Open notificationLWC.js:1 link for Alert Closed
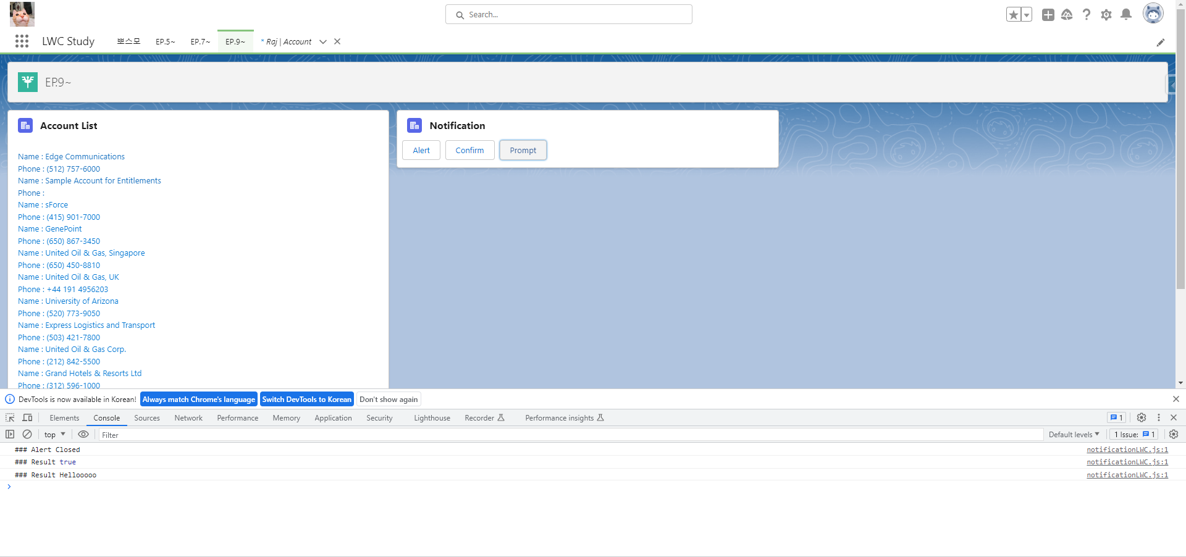 point(1127,450)
